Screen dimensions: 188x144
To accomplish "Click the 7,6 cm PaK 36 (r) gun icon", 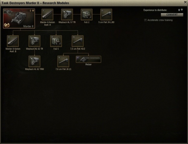I will click(63, 61).
